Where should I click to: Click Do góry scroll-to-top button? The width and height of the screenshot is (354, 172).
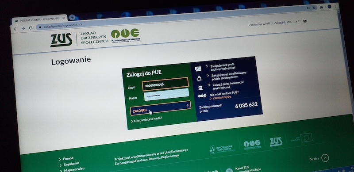pos(319,158)
